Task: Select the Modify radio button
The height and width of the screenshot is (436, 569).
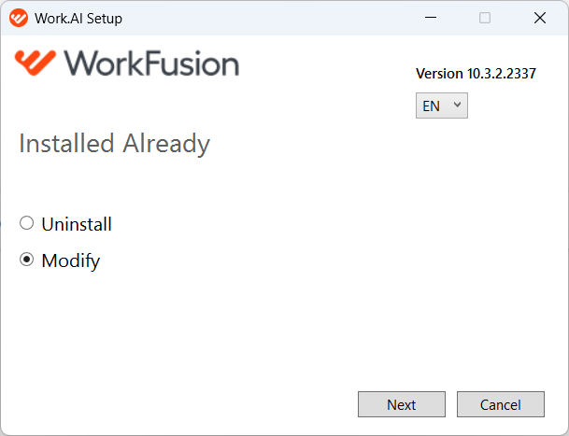Action: (x=26, y=260)
